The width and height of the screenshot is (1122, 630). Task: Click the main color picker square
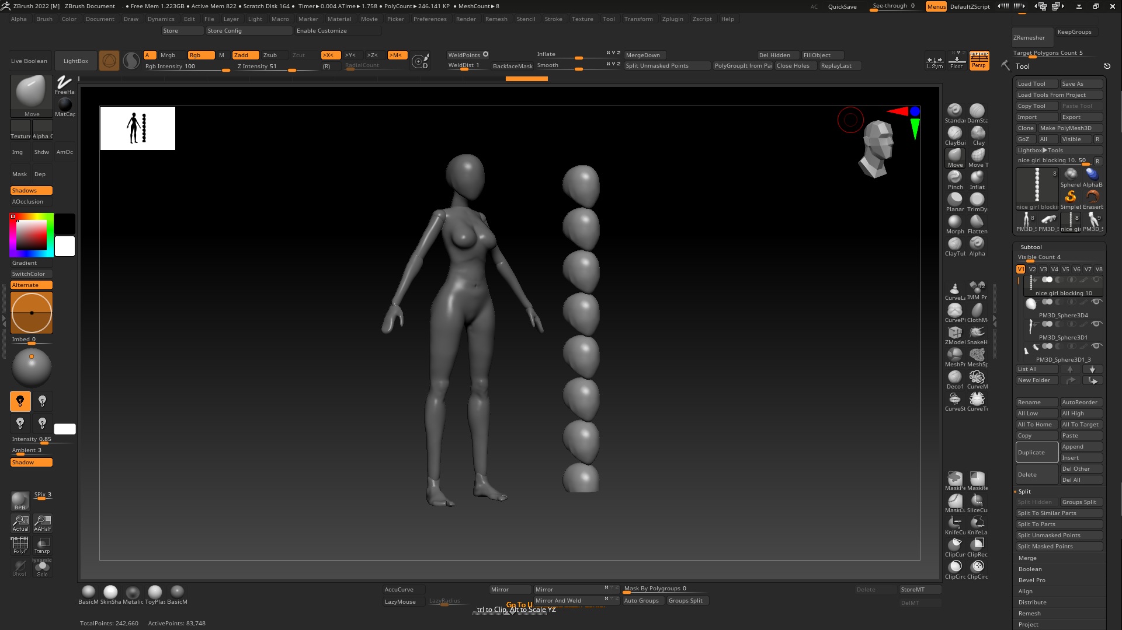(32, 235)
